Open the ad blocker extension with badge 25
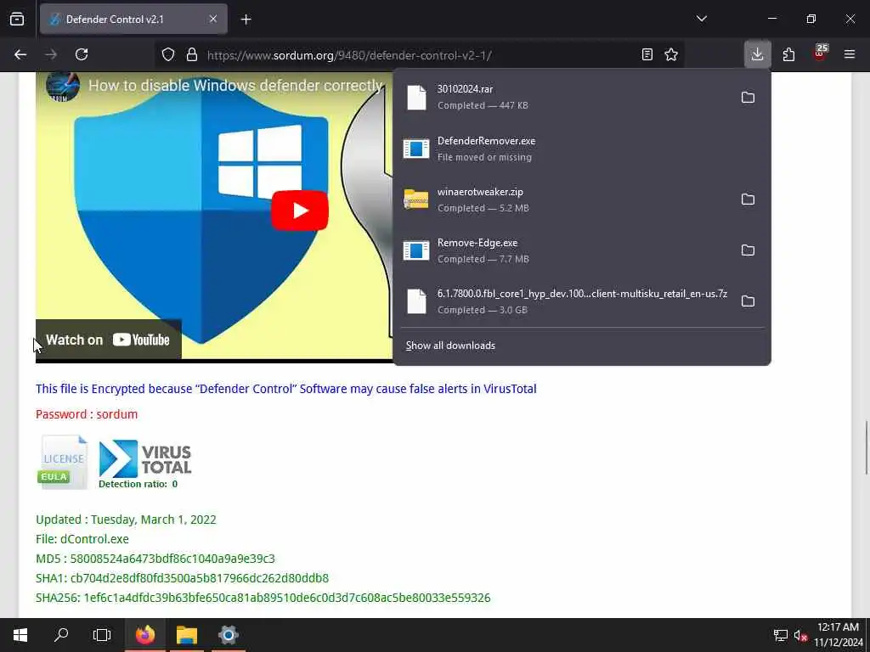The width and height of the screenshot is (870, 652). point(820,53)
